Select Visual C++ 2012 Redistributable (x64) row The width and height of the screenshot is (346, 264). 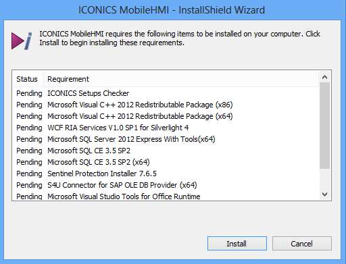point(166,116)
